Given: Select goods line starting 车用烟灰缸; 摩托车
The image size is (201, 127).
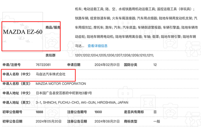Looking at the screenshot, I should tap(136, 27).
